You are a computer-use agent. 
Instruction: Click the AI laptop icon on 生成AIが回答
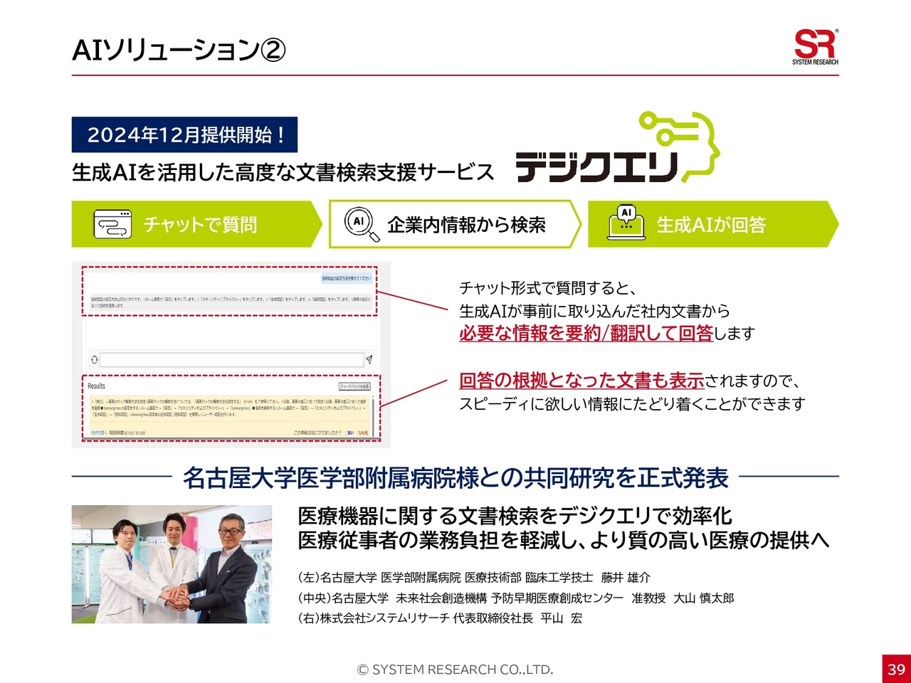[x=626, y=223]
